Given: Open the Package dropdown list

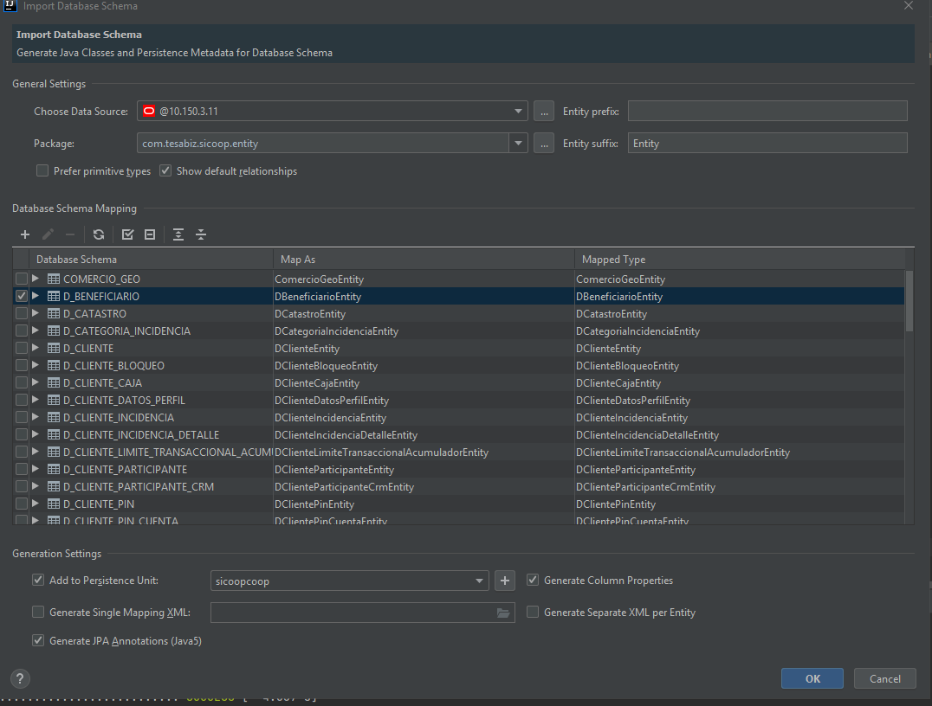Looking at the screenshot, I should pyautogui.click(x=518, y=144).
